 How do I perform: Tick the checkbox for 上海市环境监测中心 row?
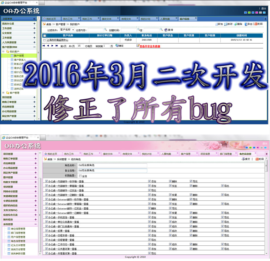point(45,40)
